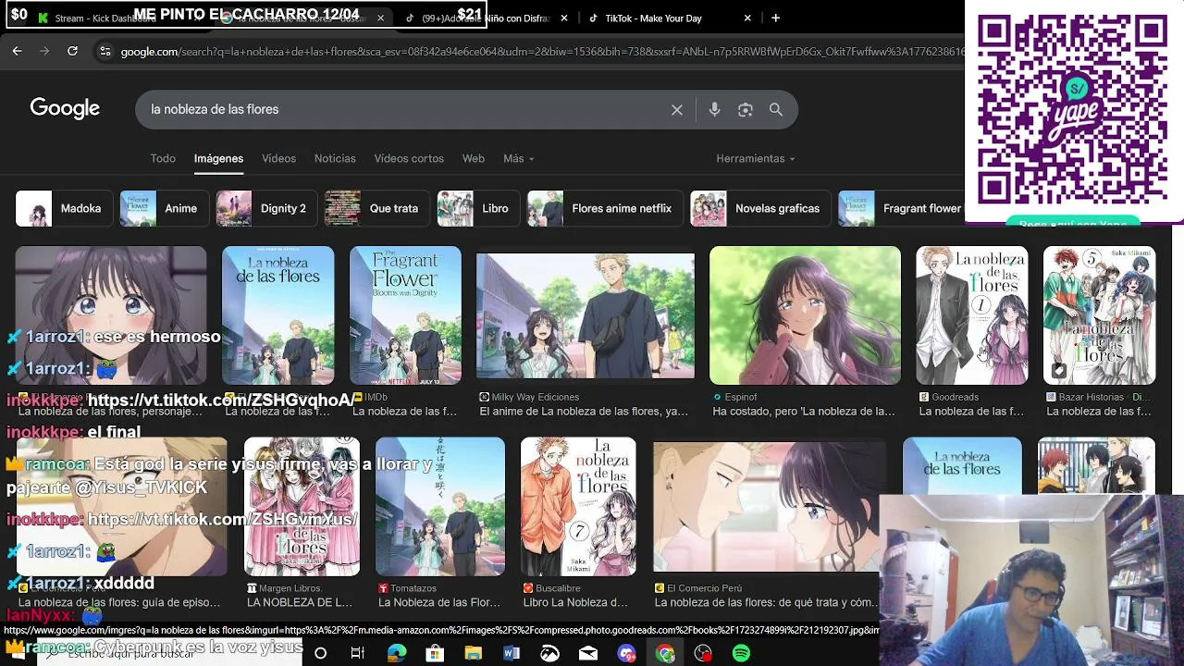Select the Que trata filter chip
This screenshot has height=666, width=1184.
click(x=376, y=208)
